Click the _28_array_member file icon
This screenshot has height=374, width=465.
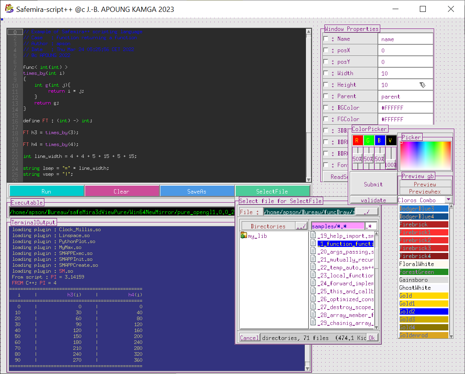tap(313, 315)
